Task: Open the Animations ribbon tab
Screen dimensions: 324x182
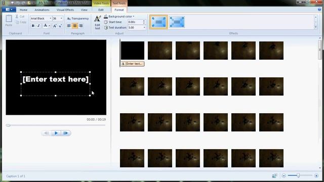Action: pyautogui.click(x=42, y=10)
